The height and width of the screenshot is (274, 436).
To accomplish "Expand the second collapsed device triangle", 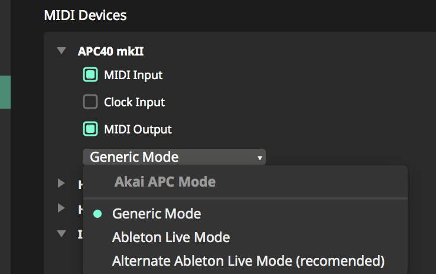I will tap(61, 208).
